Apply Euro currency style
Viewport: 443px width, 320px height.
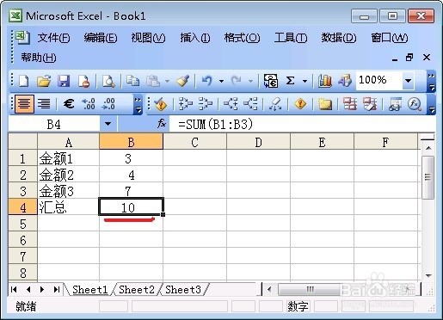coord(69,104)
